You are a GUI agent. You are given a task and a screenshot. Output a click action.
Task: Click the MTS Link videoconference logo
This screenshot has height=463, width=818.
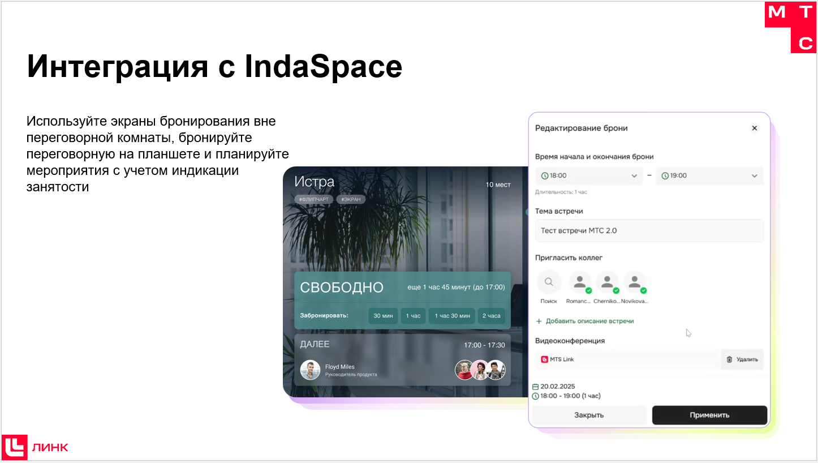545,359
